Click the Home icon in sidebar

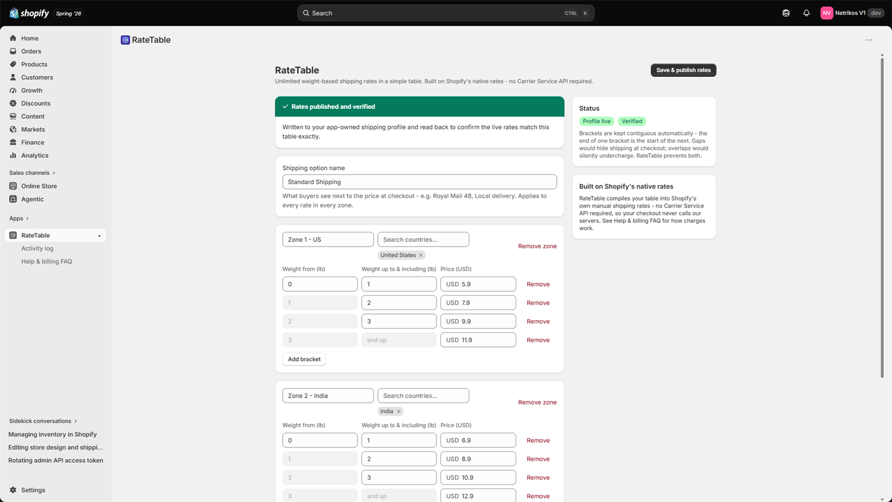[x=13, y=38]
